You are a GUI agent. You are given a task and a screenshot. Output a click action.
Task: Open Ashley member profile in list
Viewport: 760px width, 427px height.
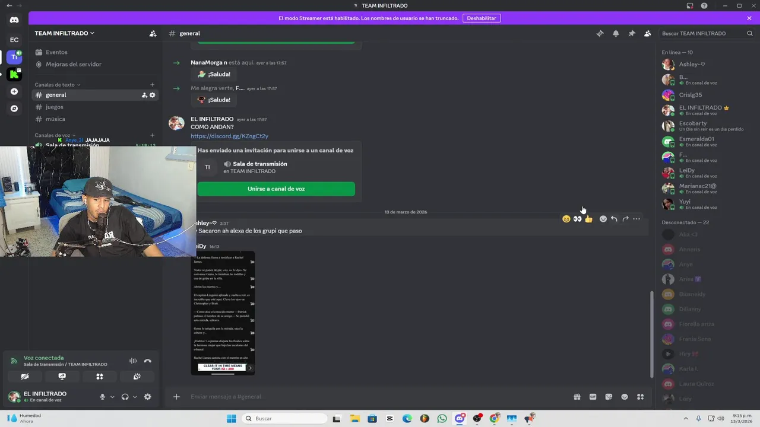tap(707, 64)
